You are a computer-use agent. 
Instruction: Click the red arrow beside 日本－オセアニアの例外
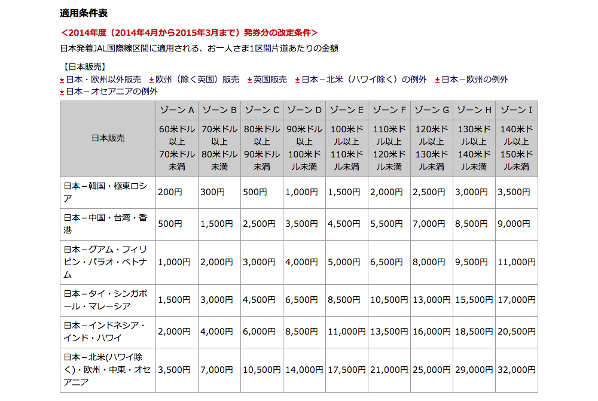(62, 92)
